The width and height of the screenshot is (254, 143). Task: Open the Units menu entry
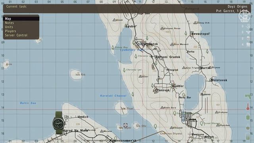point(21,27)
